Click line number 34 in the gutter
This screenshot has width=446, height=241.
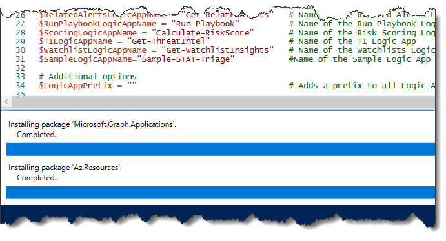coord(20,86)
